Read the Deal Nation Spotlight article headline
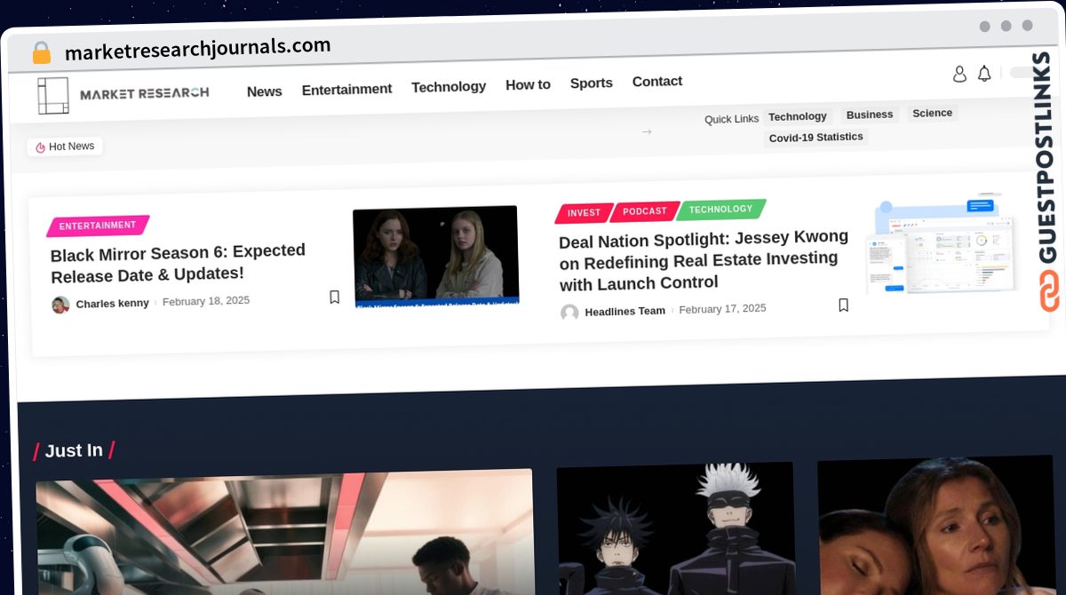Image resolution: width=1066 pixels, height=595 pixels. pyautogui.click(x=704, y=260)
